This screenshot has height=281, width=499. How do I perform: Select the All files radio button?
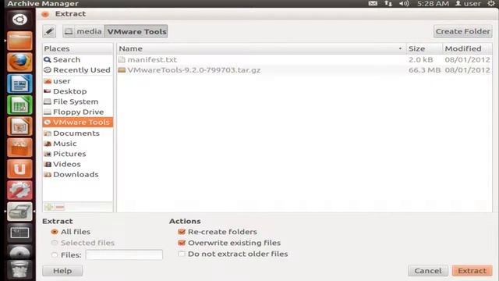[55, 232]
